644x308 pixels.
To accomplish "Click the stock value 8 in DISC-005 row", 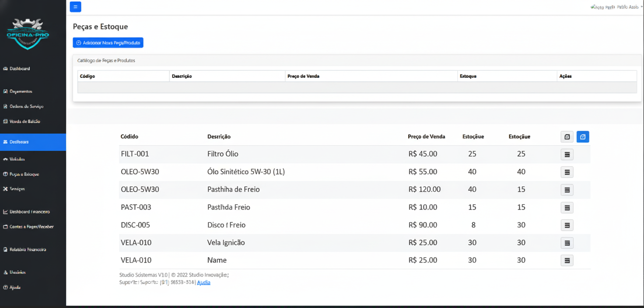I will tap(473, 225).
